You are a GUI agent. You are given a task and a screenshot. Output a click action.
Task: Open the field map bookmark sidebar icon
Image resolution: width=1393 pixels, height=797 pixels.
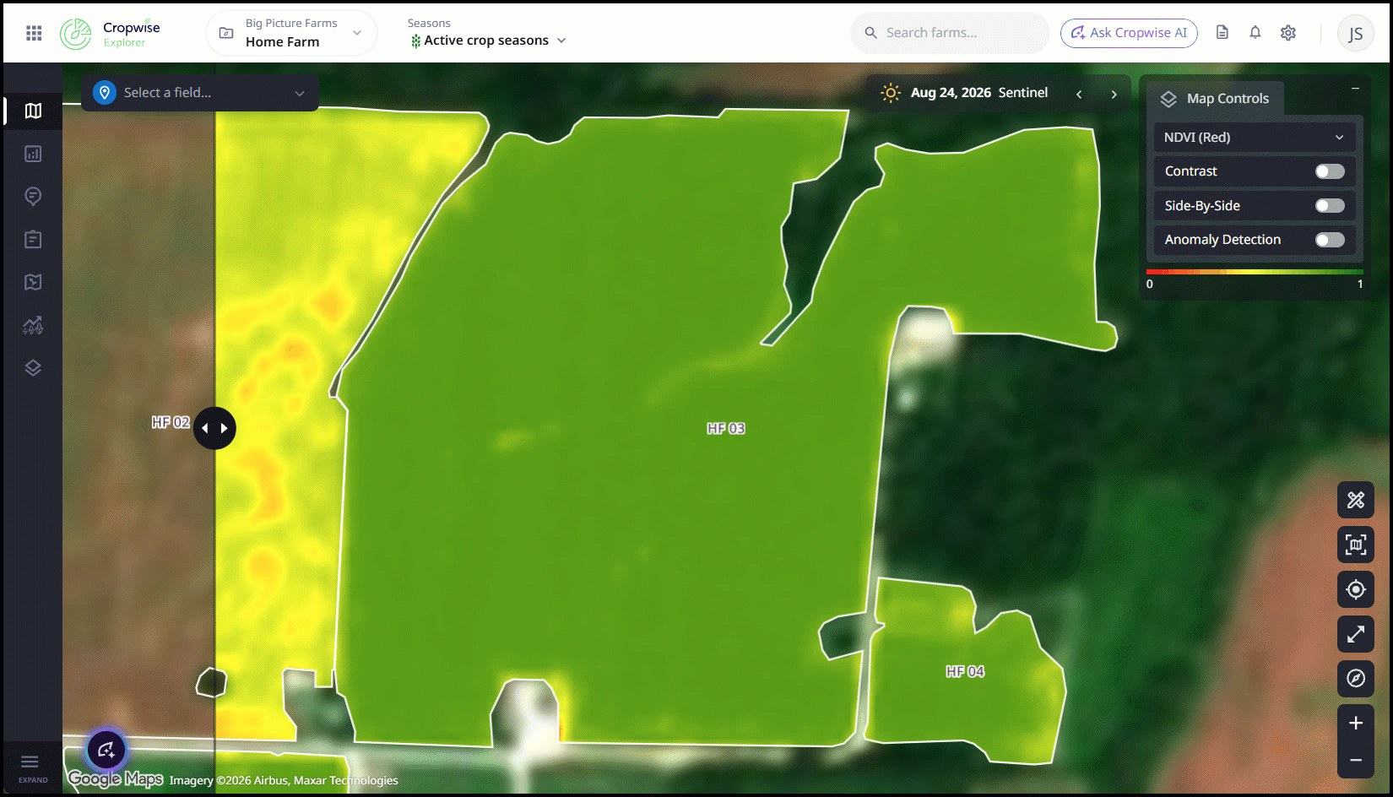[33, 282]
